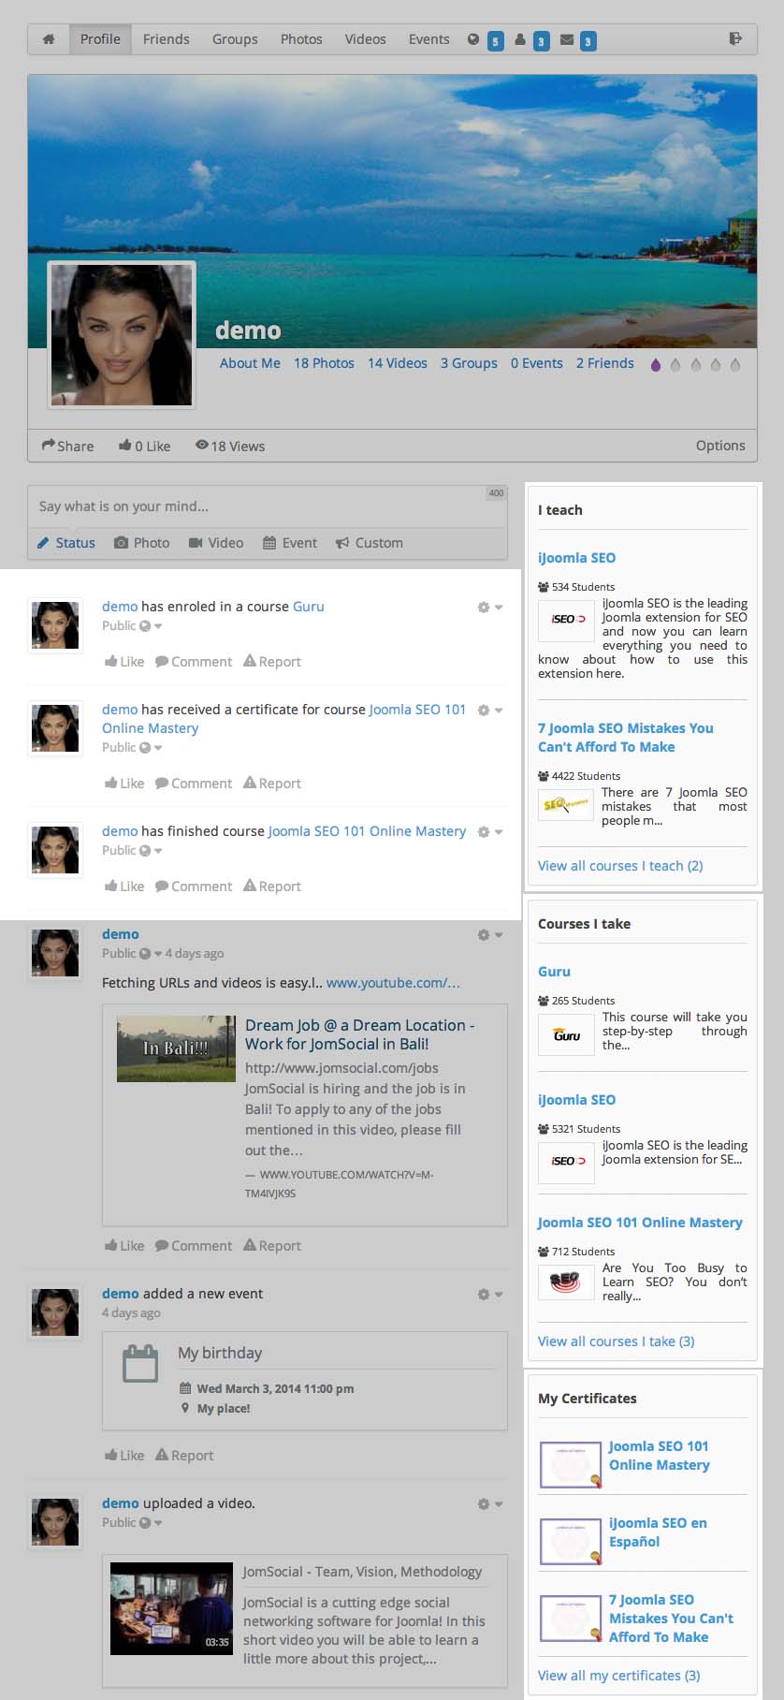This screenshot has height=1700, width=784.
Task: Click View all courses I teach (2)
Action: 620,866
